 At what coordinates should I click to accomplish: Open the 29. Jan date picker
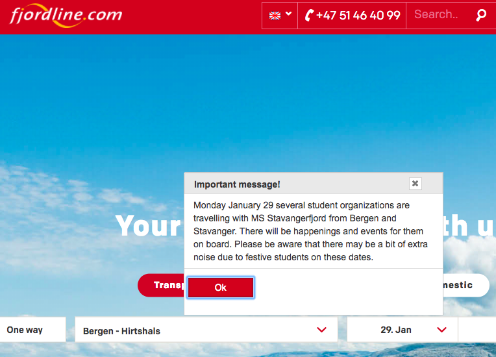402,330
